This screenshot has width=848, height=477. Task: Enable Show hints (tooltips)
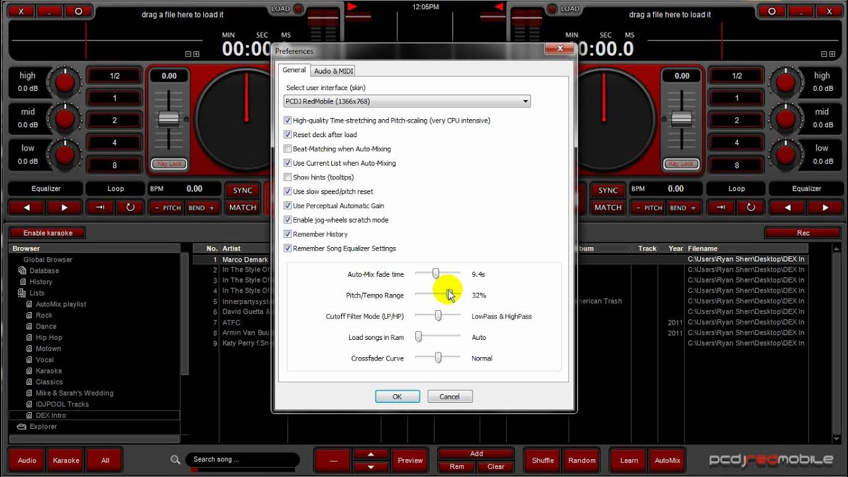click(x=288, y=178)
